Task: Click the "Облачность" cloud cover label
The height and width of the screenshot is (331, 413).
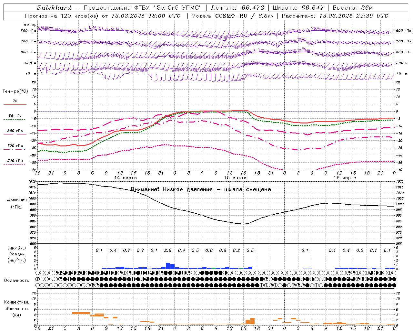Action: 16,281
